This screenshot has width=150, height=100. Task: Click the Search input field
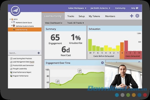pos(23,53)
